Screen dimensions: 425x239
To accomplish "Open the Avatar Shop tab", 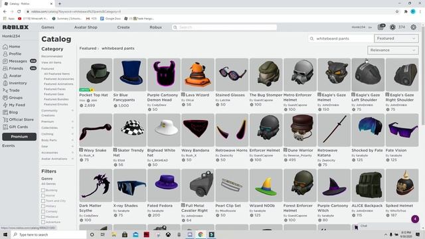I will pos(86,27).
